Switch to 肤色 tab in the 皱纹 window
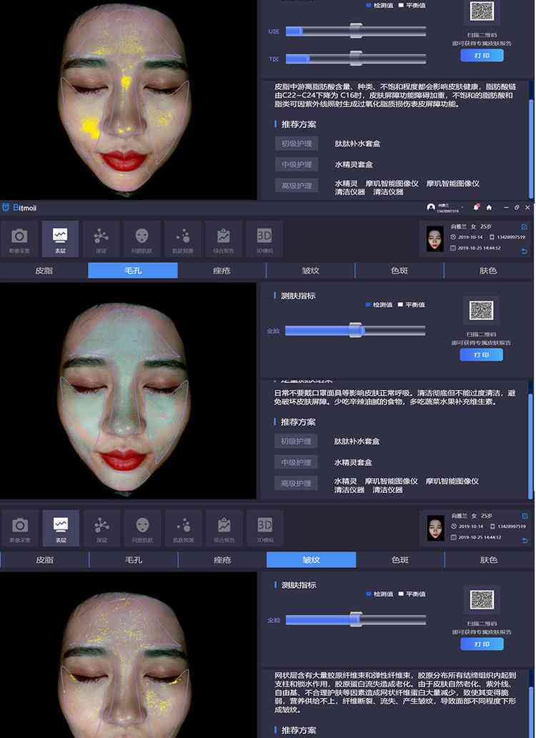The image size is (536, 738). coord(488,560)
